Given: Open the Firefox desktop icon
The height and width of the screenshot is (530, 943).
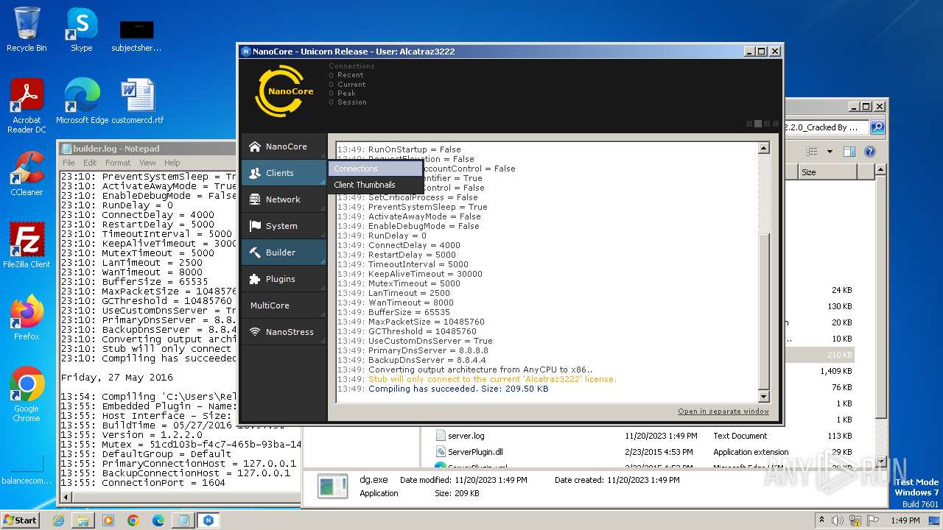Looking at the screenshot, I should click(27, 318).
